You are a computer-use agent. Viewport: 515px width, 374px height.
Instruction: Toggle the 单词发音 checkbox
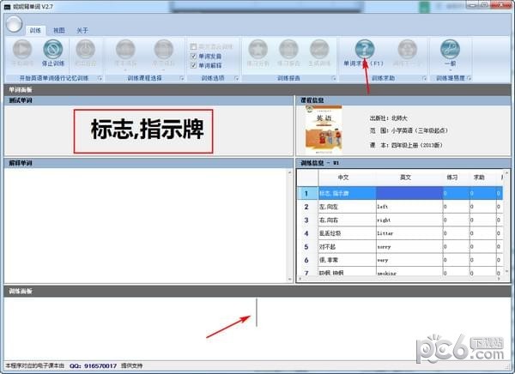click(193, 56)
